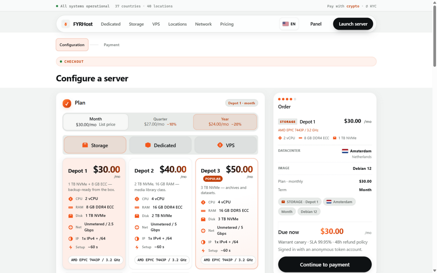
Task: Click the Setup lightning icon in Depot 1 card
Action: pos(71,247)
